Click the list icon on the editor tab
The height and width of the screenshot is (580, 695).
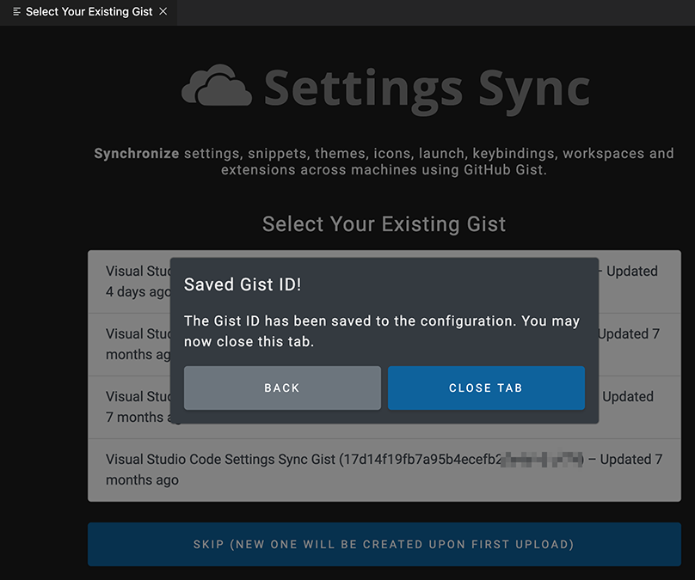click(x=17, y=12)
